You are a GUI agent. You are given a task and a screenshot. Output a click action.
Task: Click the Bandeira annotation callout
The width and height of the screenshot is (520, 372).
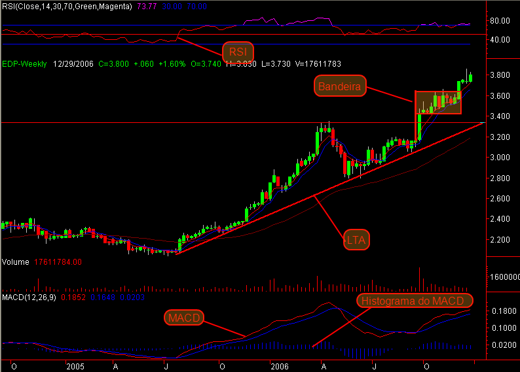[340, 86]
